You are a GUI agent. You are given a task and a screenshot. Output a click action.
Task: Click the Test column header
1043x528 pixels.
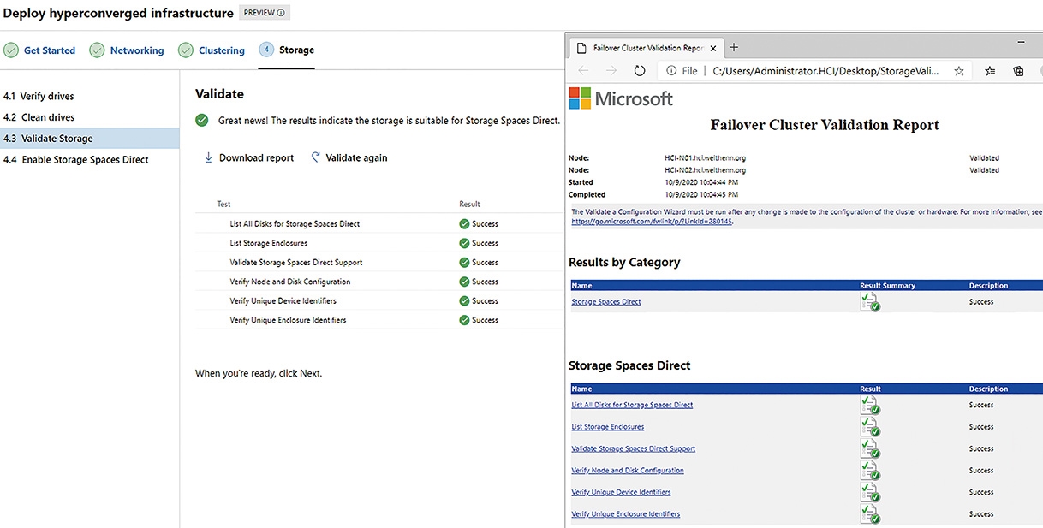coord(223,205)
